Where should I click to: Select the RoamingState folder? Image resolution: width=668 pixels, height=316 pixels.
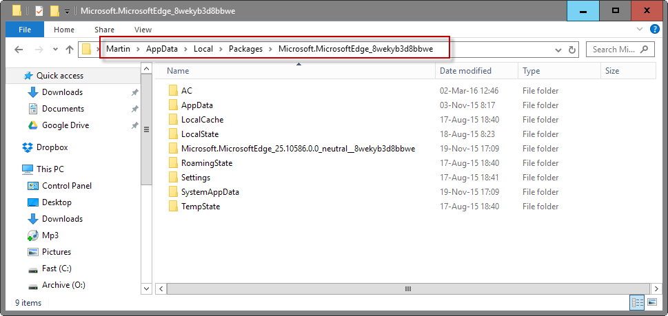pyautogui.click(x=207, y=163)
